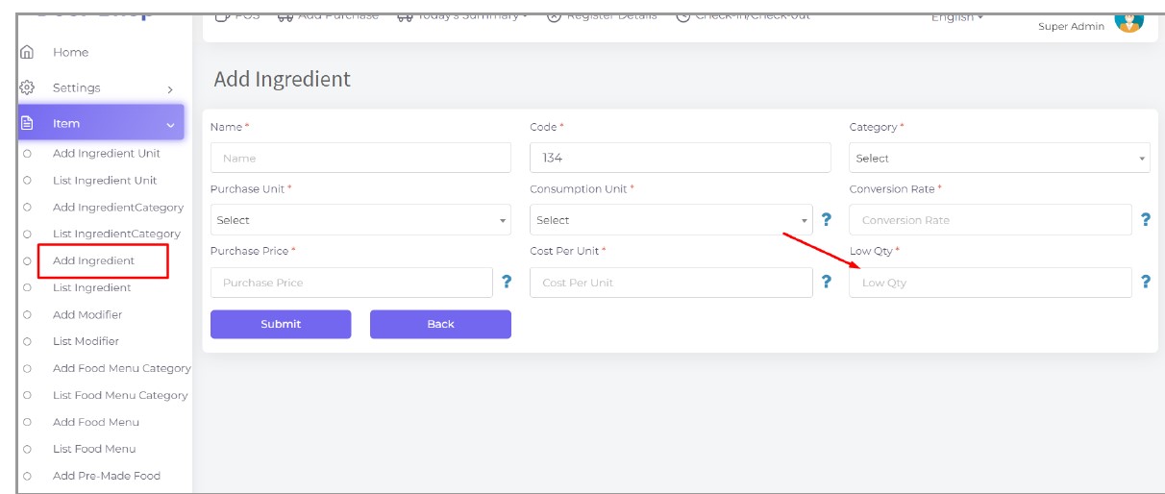Viewport: 1165px width, 494px height.
Task: Expand the Settings submenu arrow
Action: (x=170, y=88)
